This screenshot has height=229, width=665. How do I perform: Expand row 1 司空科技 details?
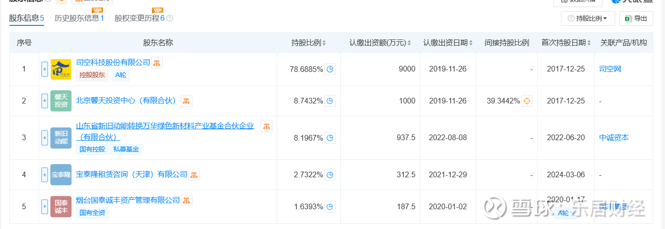point(45,69)
